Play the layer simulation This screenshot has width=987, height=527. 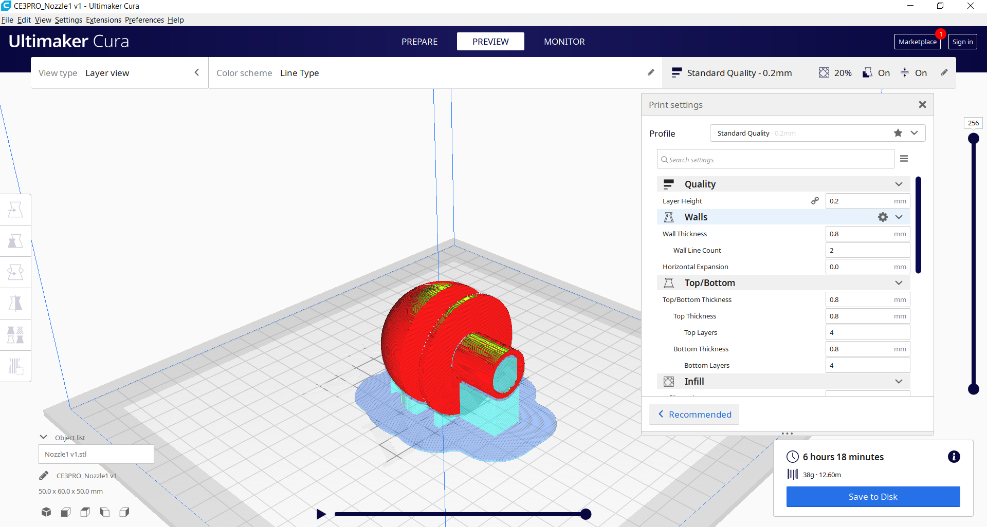[321, 514]
